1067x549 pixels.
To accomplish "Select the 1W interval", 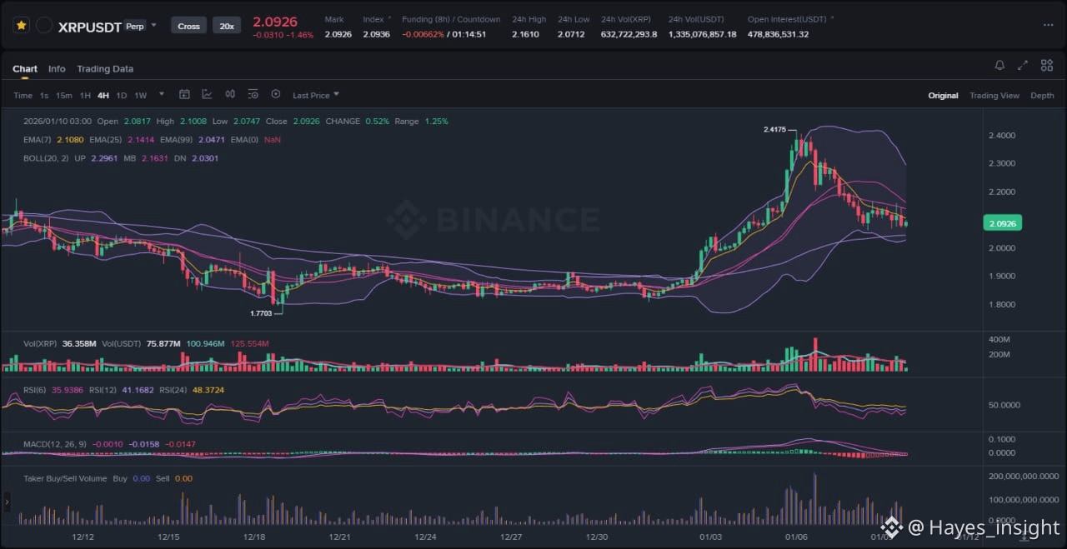I will point(140,95).
